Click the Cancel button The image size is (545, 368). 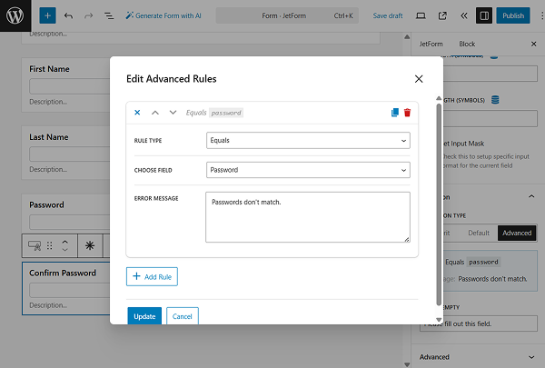coord(183,316)
